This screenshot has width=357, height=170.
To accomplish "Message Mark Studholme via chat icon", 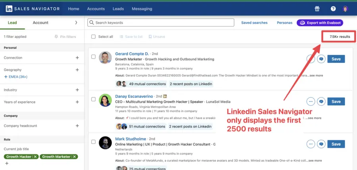I will (321, 144).
